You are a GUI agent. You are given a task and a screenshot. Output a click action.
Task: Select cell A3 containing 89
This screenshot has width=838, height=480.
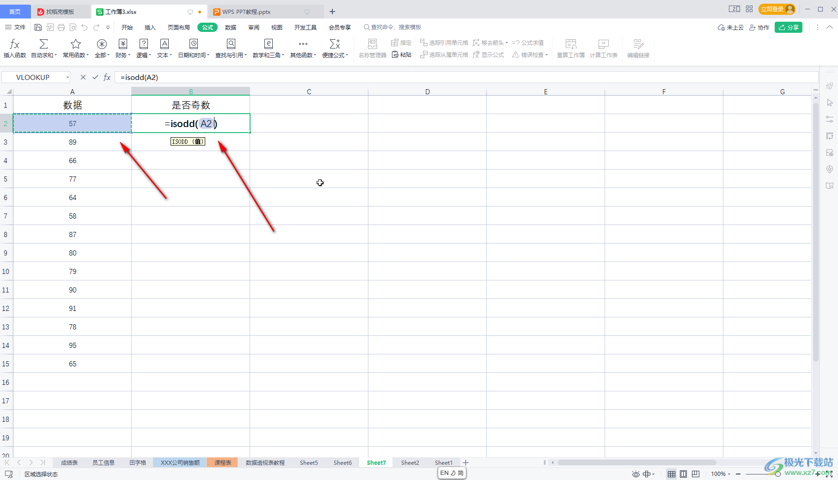[x=73, y=142]
